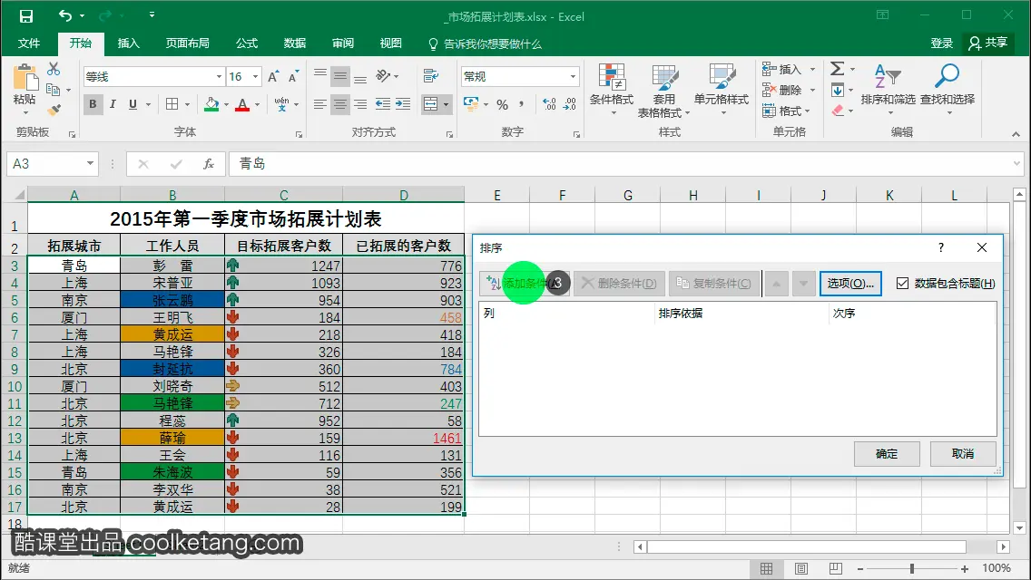Decrease font size with small A icon
Screen dimensions: 1031x580
(293, 77)
